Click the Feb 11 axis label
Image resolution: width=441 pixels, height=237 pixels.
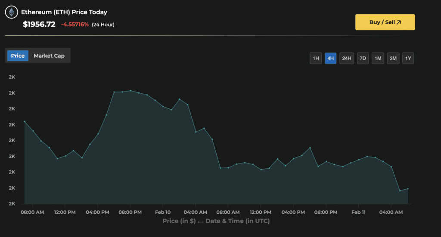point(358,212)
